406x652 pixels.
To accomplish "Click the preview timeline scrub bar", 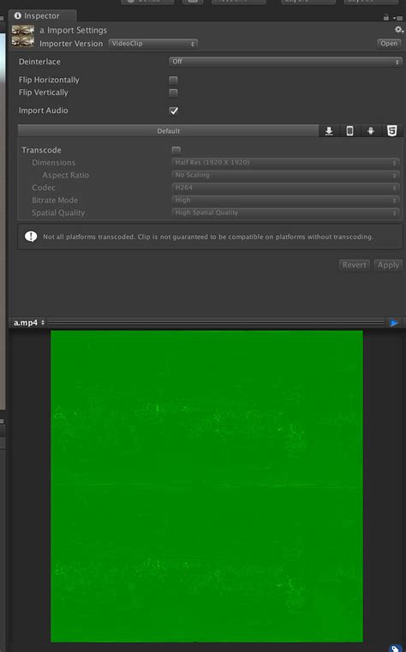I will tap(216, 323).
